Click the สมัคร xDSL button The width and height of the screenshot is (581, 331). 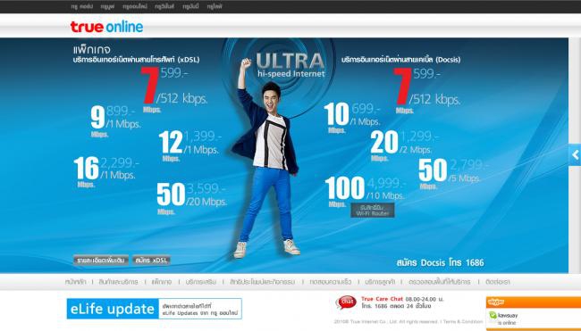152,260
